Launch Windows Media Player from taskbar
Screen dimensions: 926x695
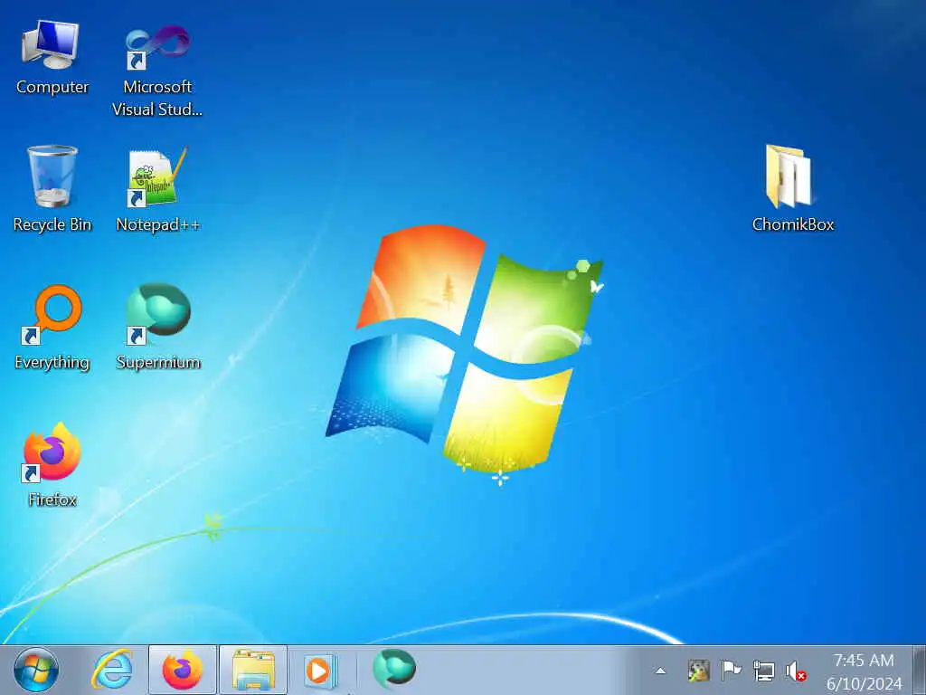[321, 671]
